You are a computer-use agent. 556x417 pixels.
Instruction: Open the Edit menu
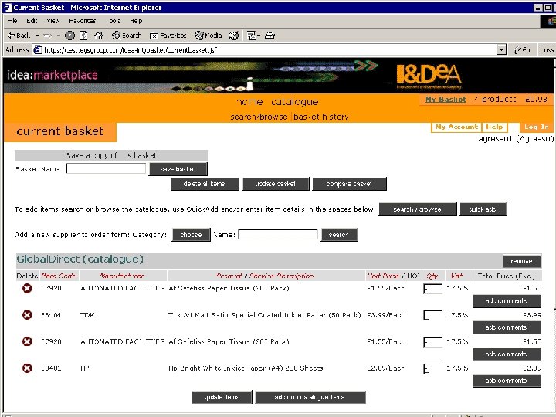pyautogui.click(x=32, y=21)
